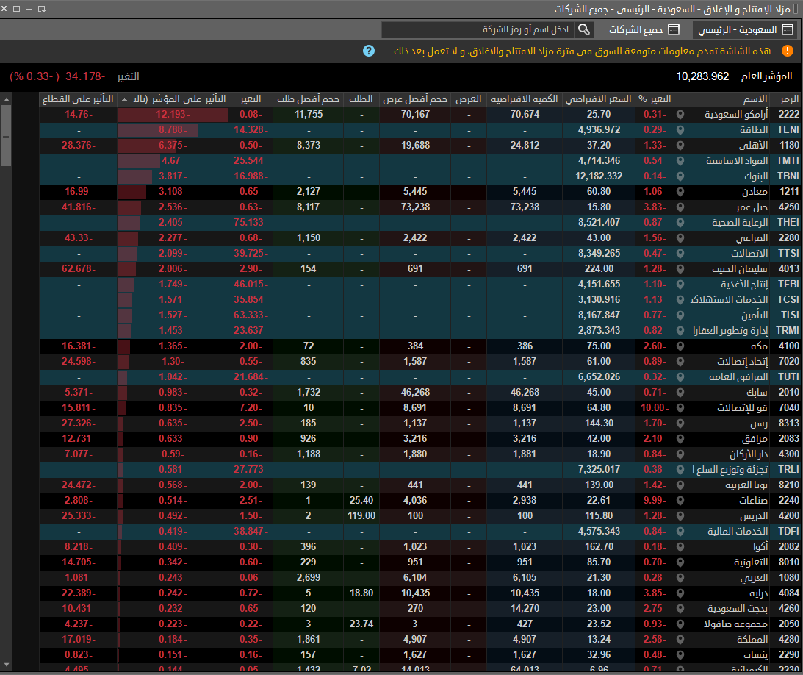Click the pin icon beside الطاقة
The width and height of the screenshot is (803, 675).
tap(680, 130)
